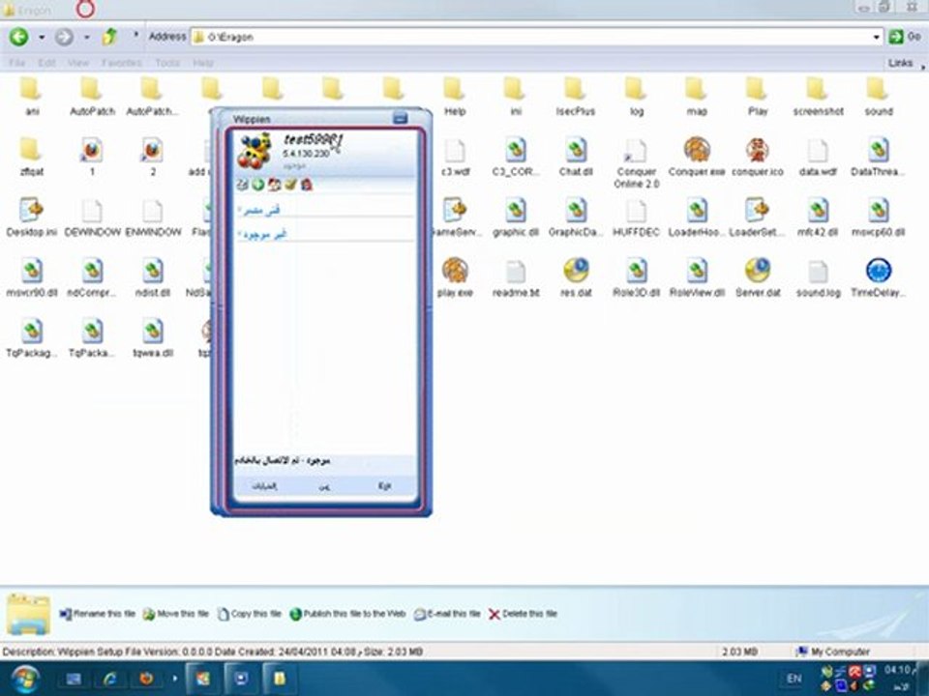Screen dimensions: 929x696
Task: Go up one folder level
Action: 109,37
